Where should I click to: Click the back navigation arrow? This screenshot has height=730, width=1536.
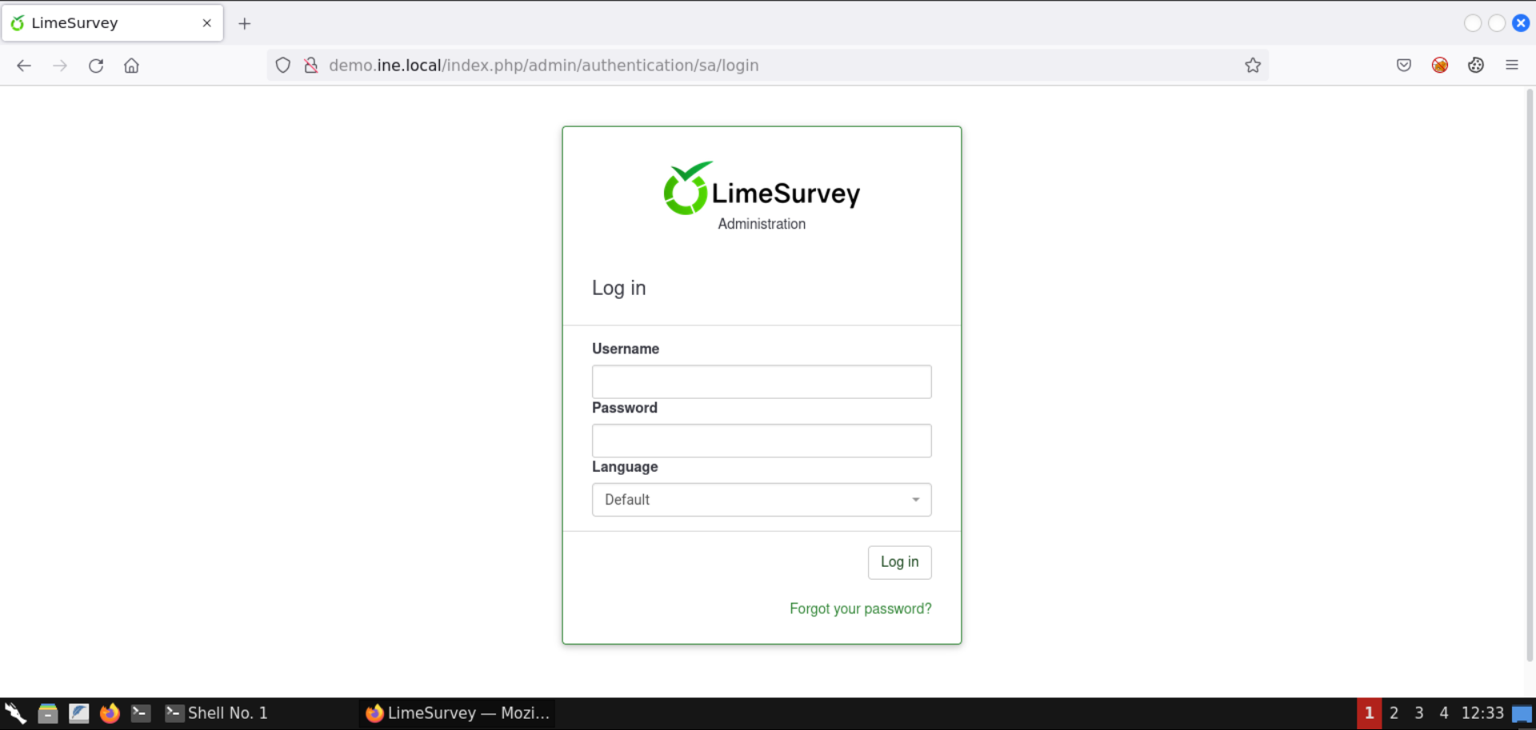click(x=24, y=66)
